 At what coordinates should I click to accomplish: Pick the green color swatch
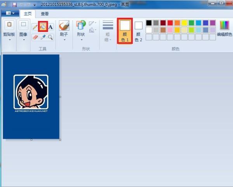(x=191, y=23)
